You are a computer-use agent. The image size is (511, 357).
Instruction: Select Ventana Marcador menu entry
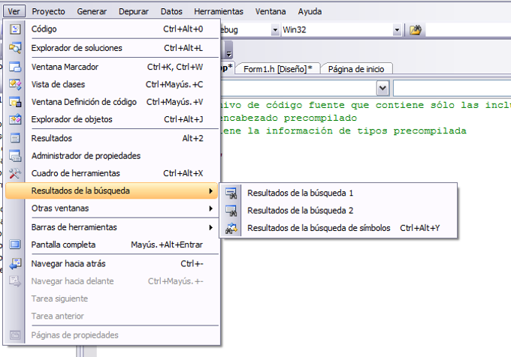[x=112, y=67]
